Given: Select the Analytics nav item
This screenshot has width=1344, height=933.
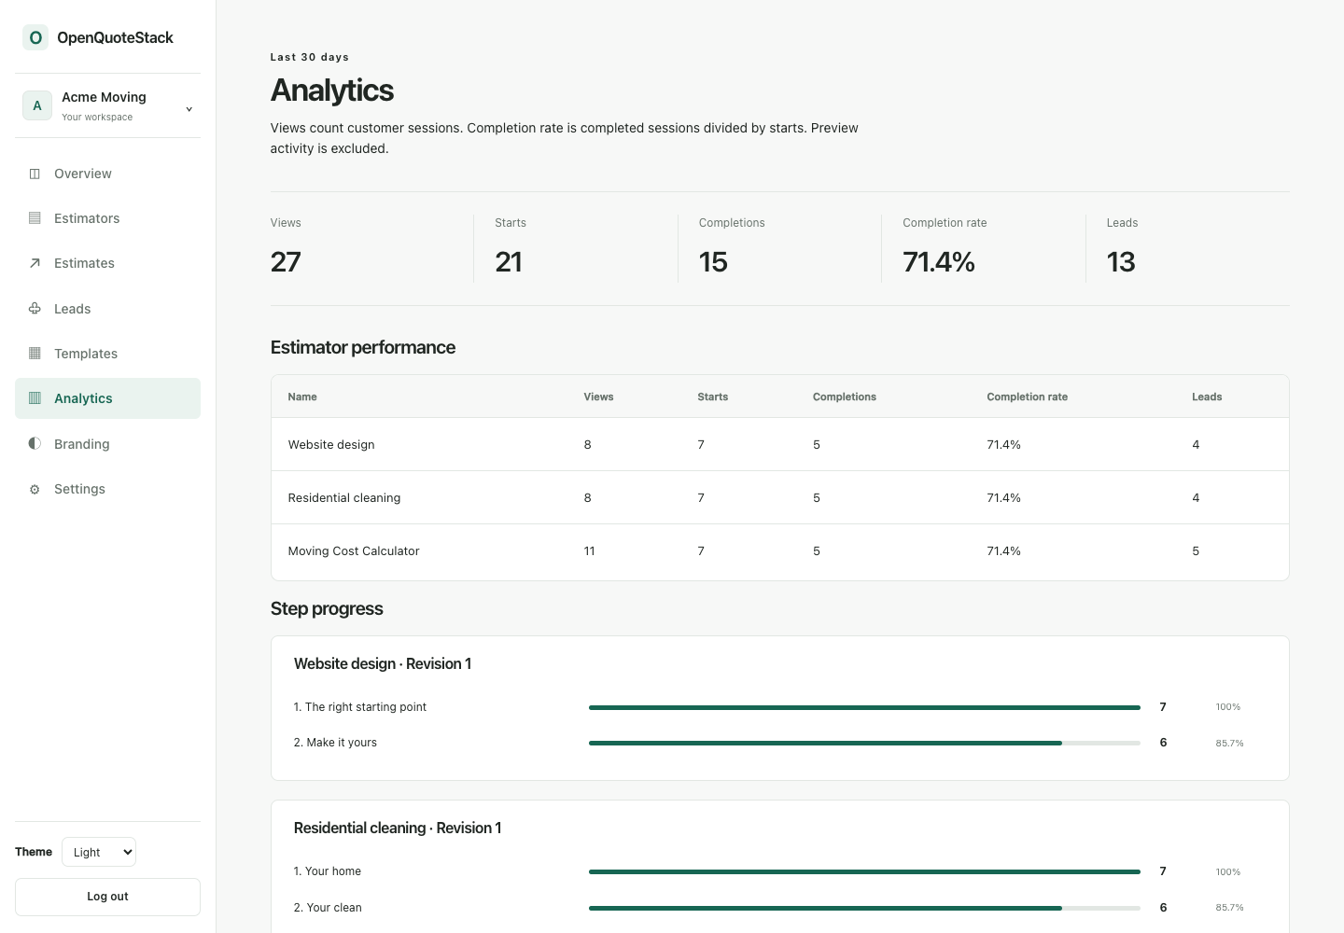Looking at the screenshot, I should (x=107, y=398).
